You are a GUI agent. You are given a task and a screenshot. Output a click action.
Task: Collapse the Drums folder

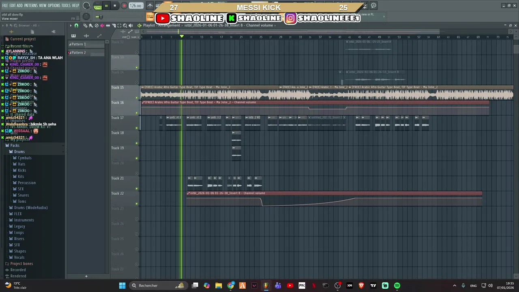point(19,152)
